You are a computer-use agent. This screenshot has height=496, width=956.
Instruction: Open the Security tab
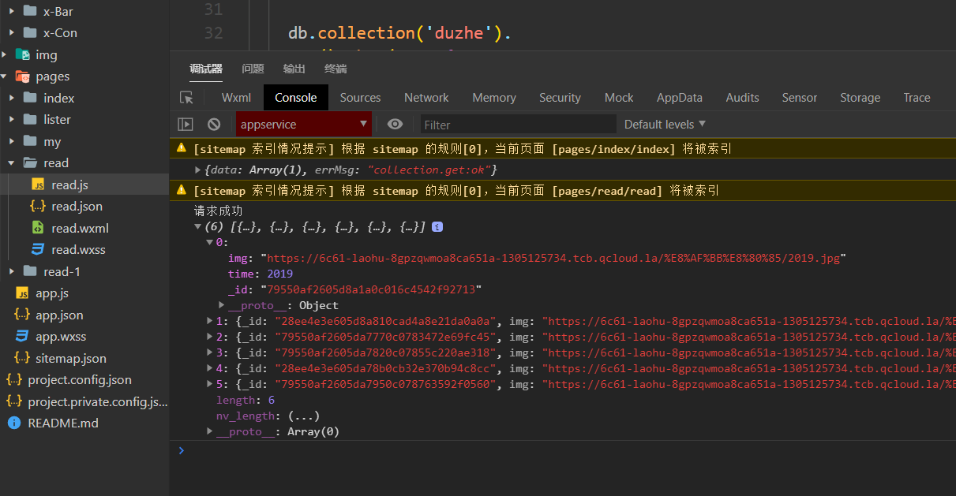pyautogui.click(x=560, y=98)
